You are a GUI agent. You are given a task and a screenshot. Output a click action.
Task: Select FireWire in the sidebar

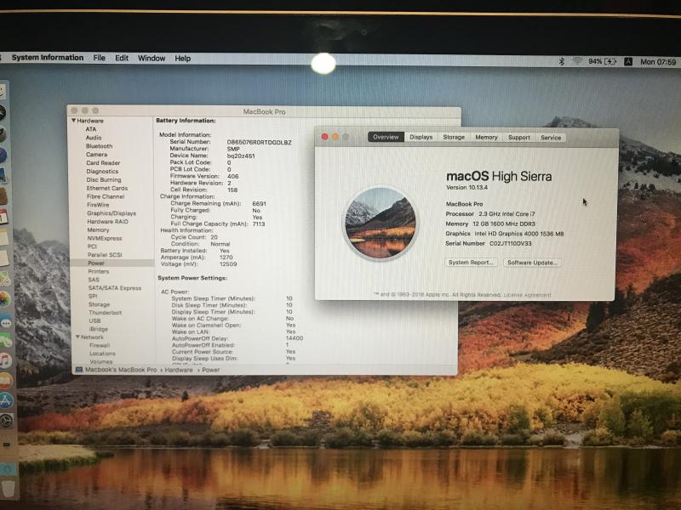[x=98, y=205]
